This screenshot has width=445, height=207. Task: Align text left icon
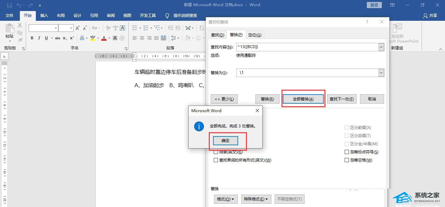pyautogui.click(x=135, y=38)
